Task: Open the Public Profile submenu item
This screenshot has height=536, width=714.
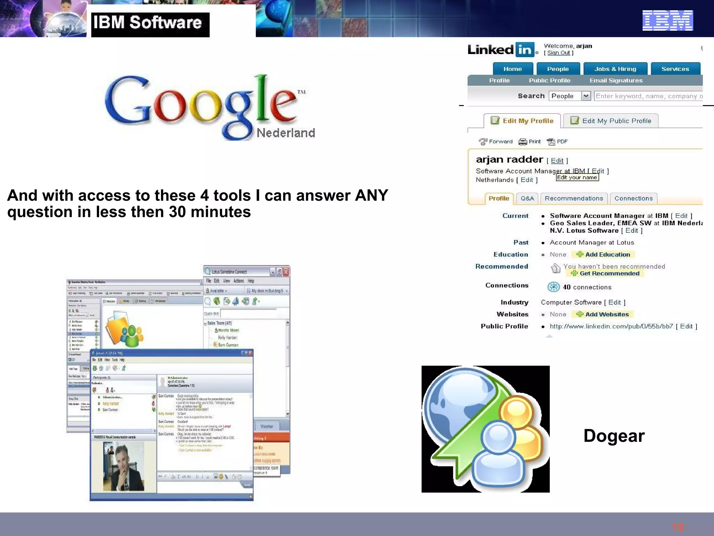Action: pyautogui.click(x=549, y=80)
